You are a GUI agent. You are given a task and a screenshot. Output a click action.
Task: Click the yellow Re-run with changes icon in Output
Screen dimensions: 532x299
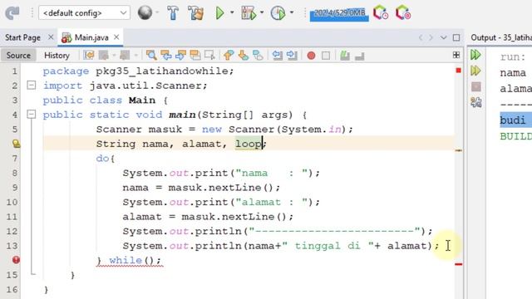tap(475, 71)
